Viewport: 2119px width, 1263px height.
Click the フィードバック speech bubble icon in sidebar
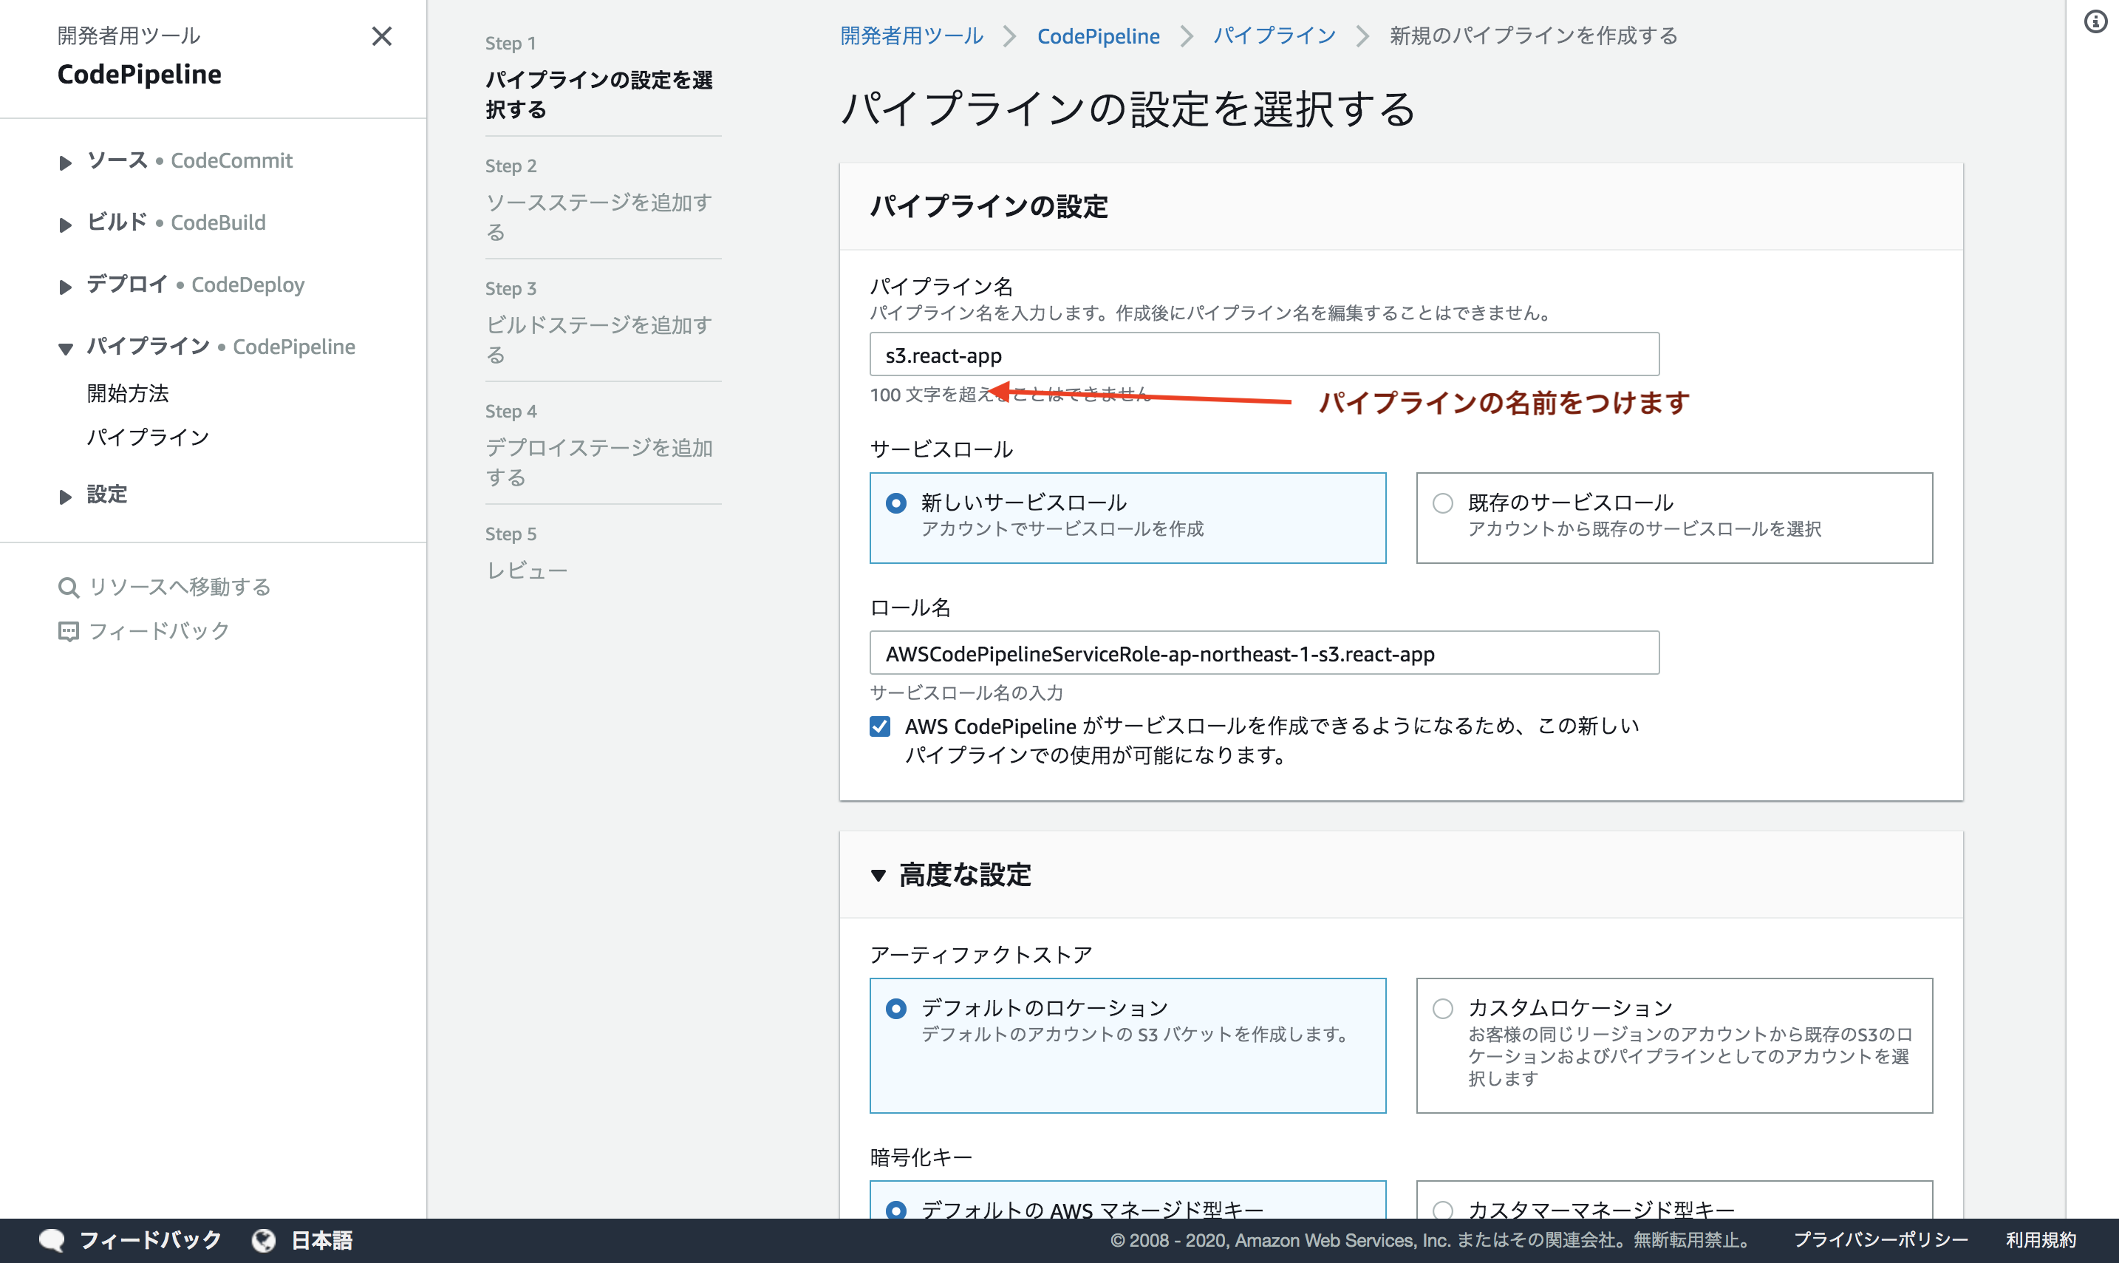click(x=68, y=631)
